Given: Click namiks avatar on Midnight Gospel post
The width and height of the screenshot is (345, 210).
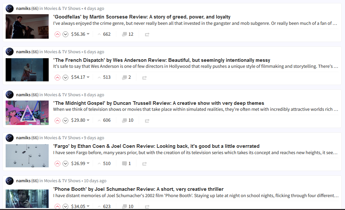Looking at the screenshot, I should click(x=10, y=95).
